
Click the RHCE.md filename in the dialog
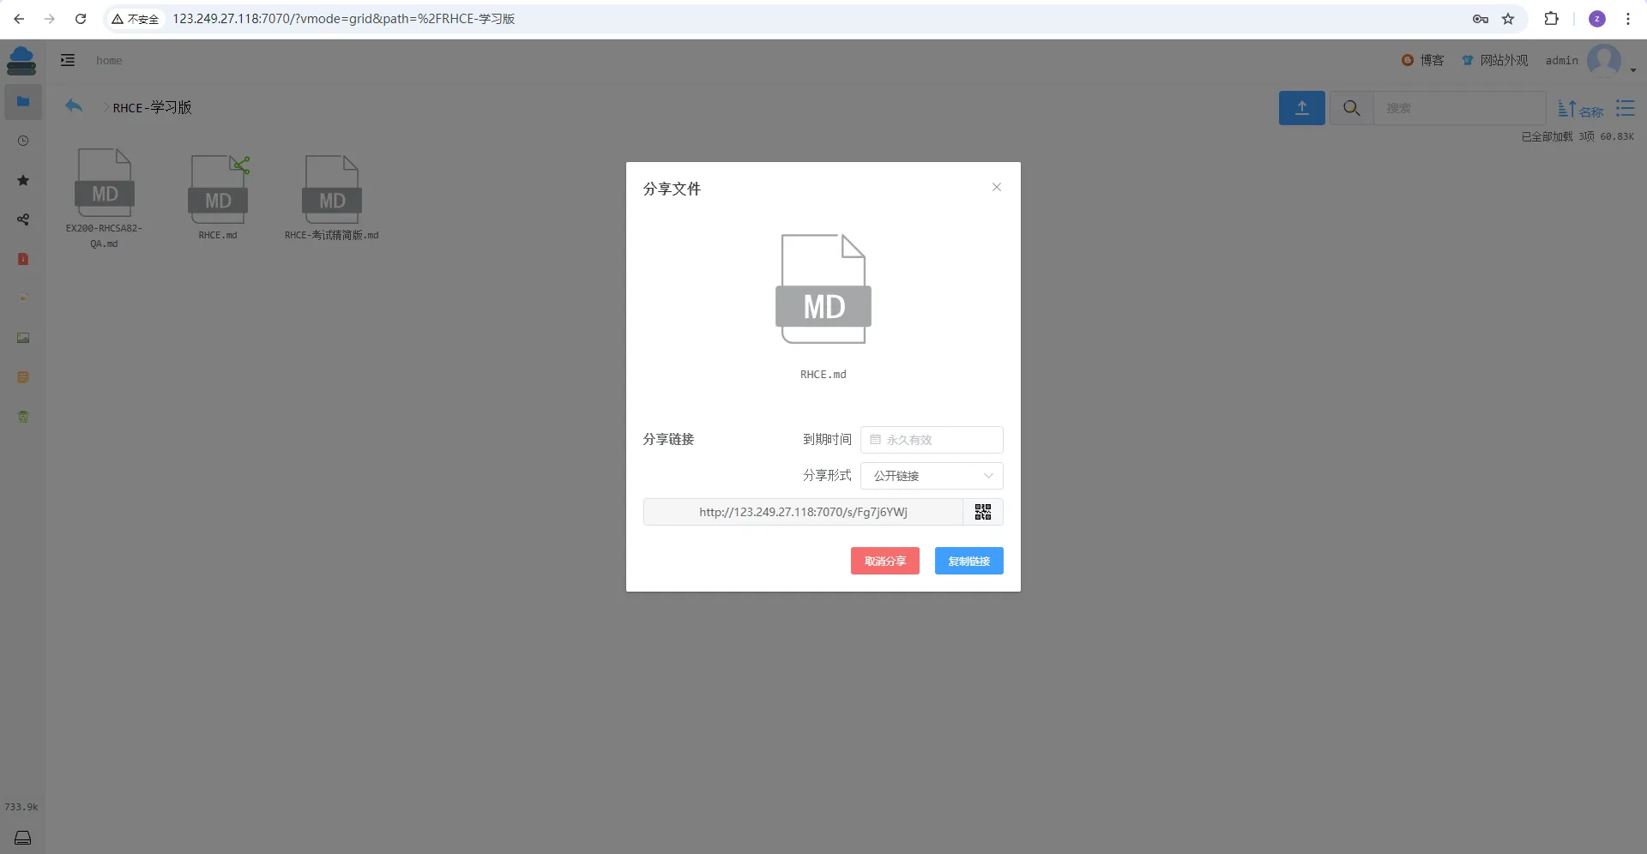[x=823, y=375]
